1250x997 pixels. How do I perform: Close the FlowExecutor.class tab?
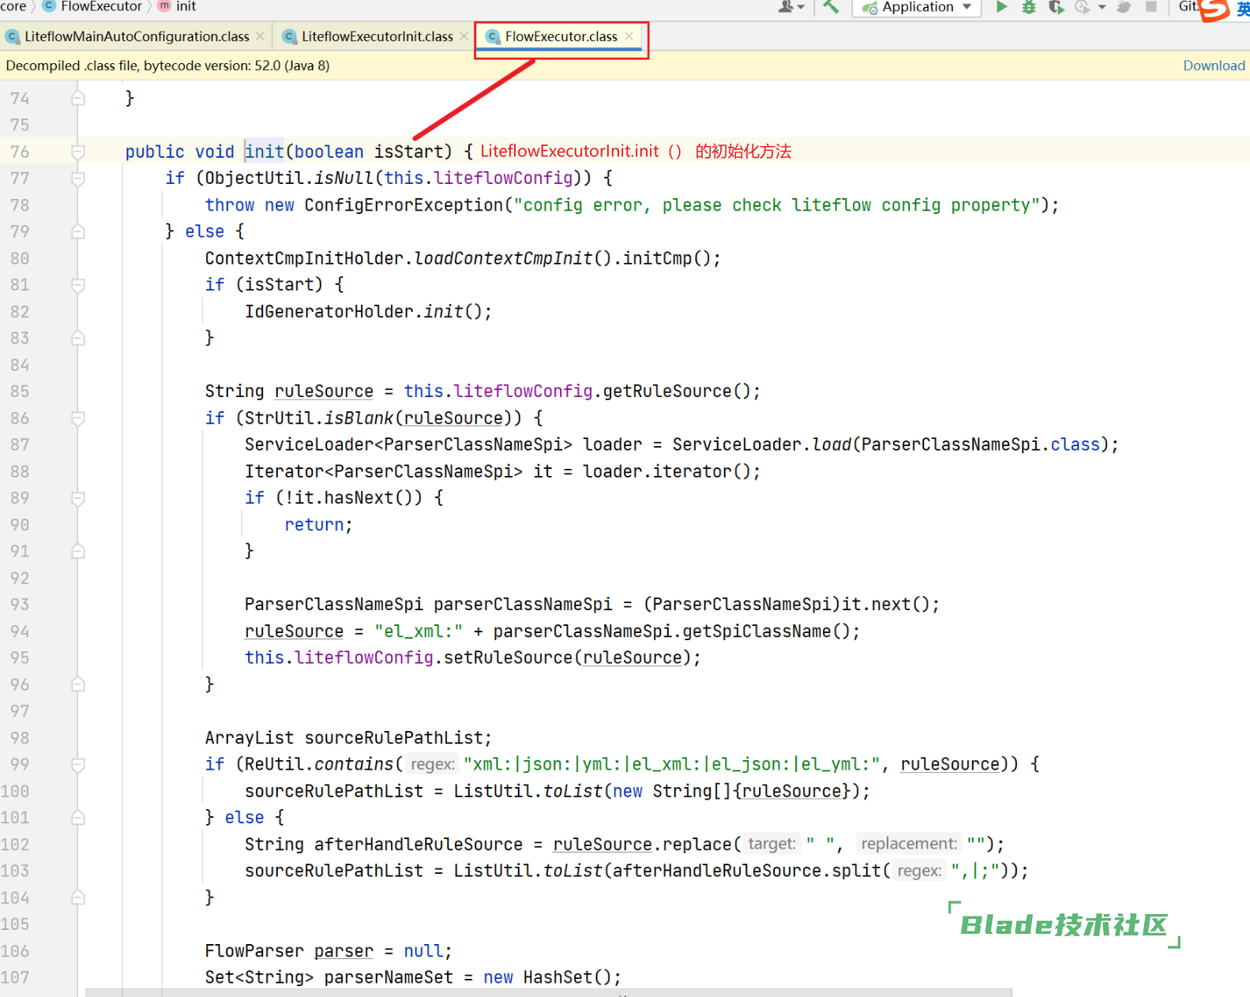click(629, 36)
